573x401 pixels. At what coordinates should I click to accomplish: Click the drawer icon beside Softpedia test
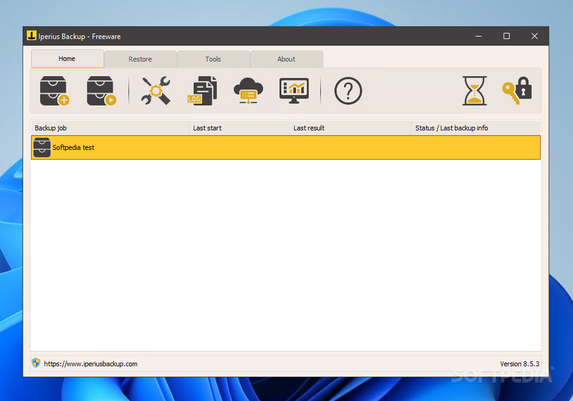41,147
